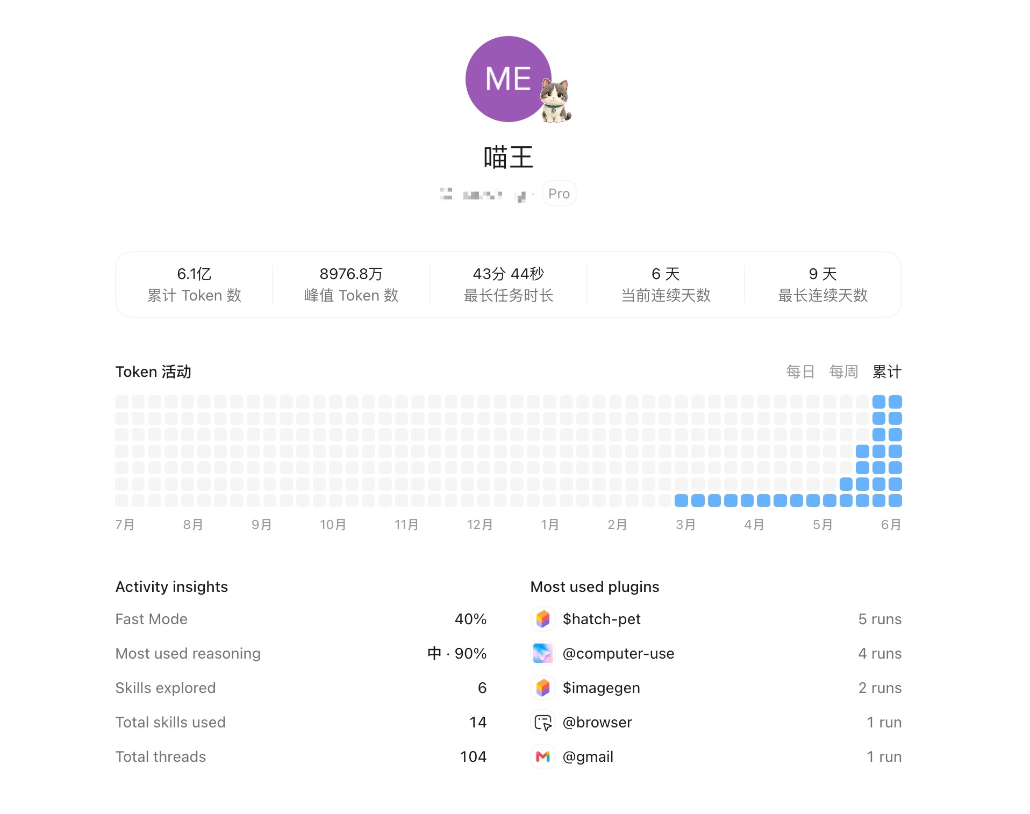The image size is (1030, 814).
Task: Click the $hatch-pet plugin name
Action: point(602,619)
